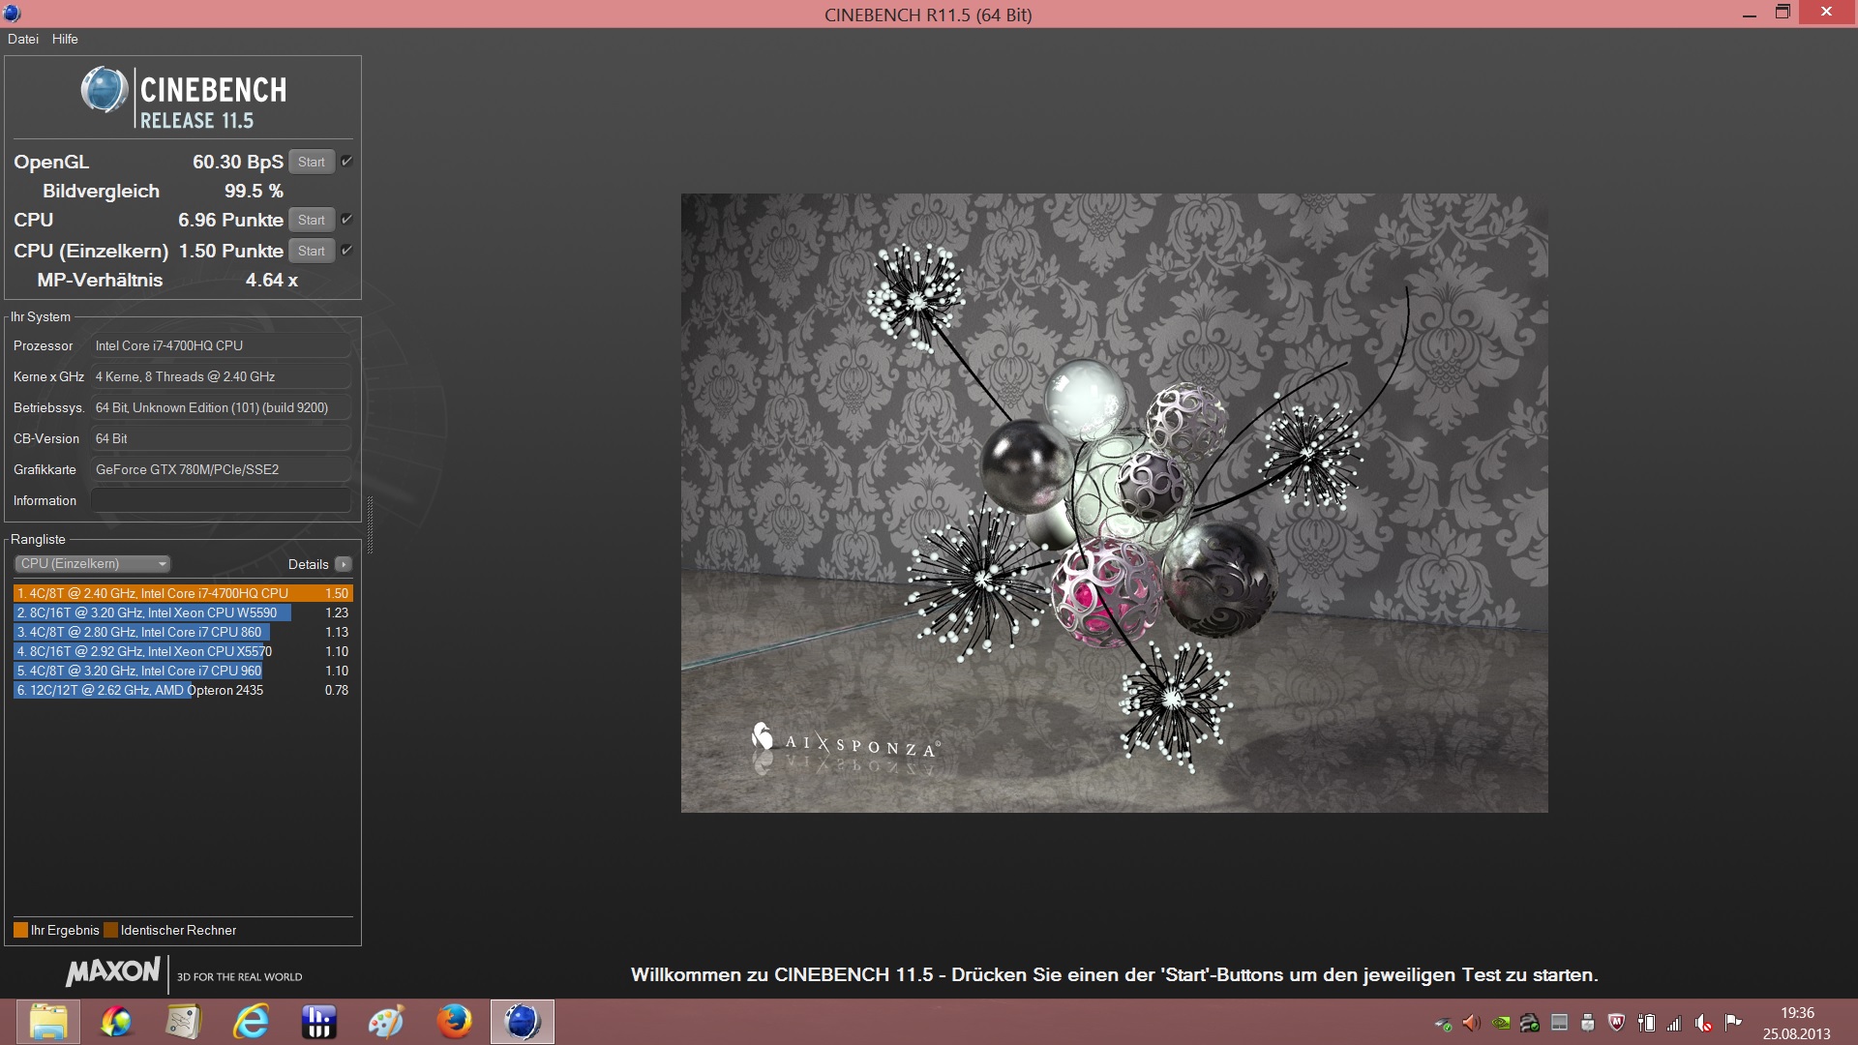Select the Intel Core i7 CPU 960 row

point(183,671)
